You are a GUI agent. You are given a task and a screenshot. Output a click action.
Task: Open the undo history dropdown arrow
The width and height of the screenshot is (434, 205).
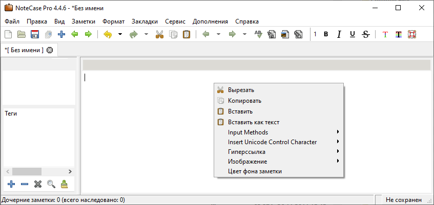pyautogui.click(x=120, y=35)
